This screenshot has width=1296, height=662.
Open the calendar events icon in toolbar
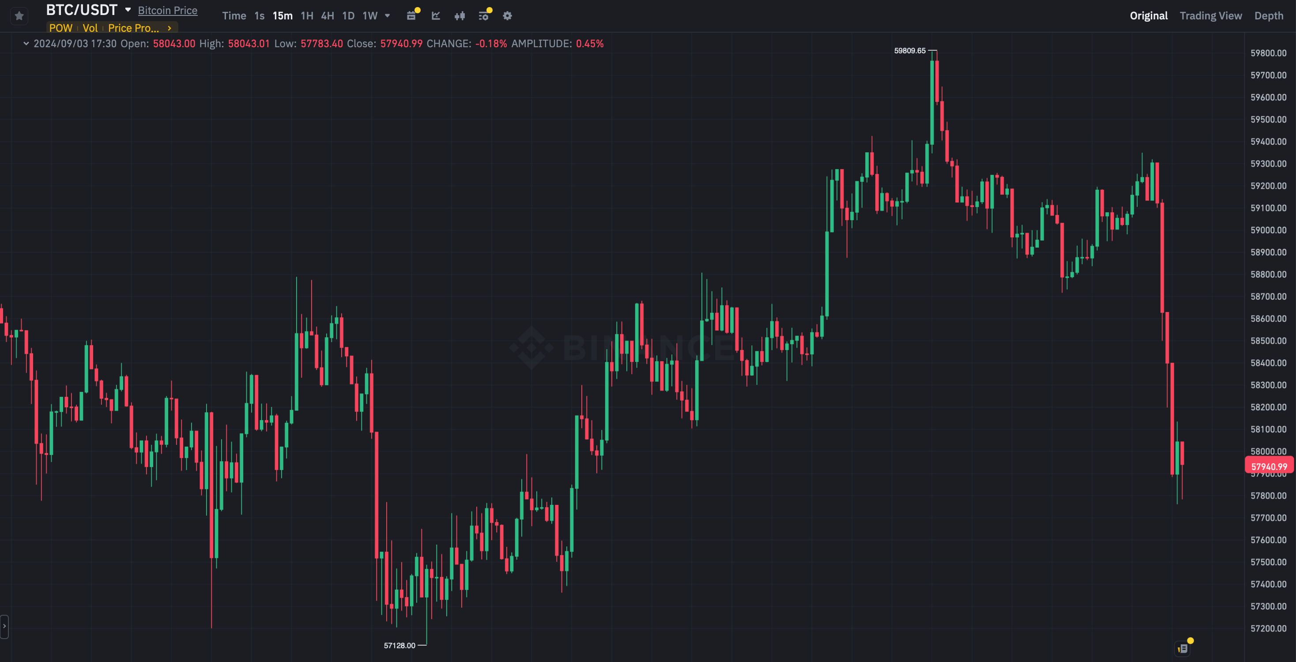[411, 15]
